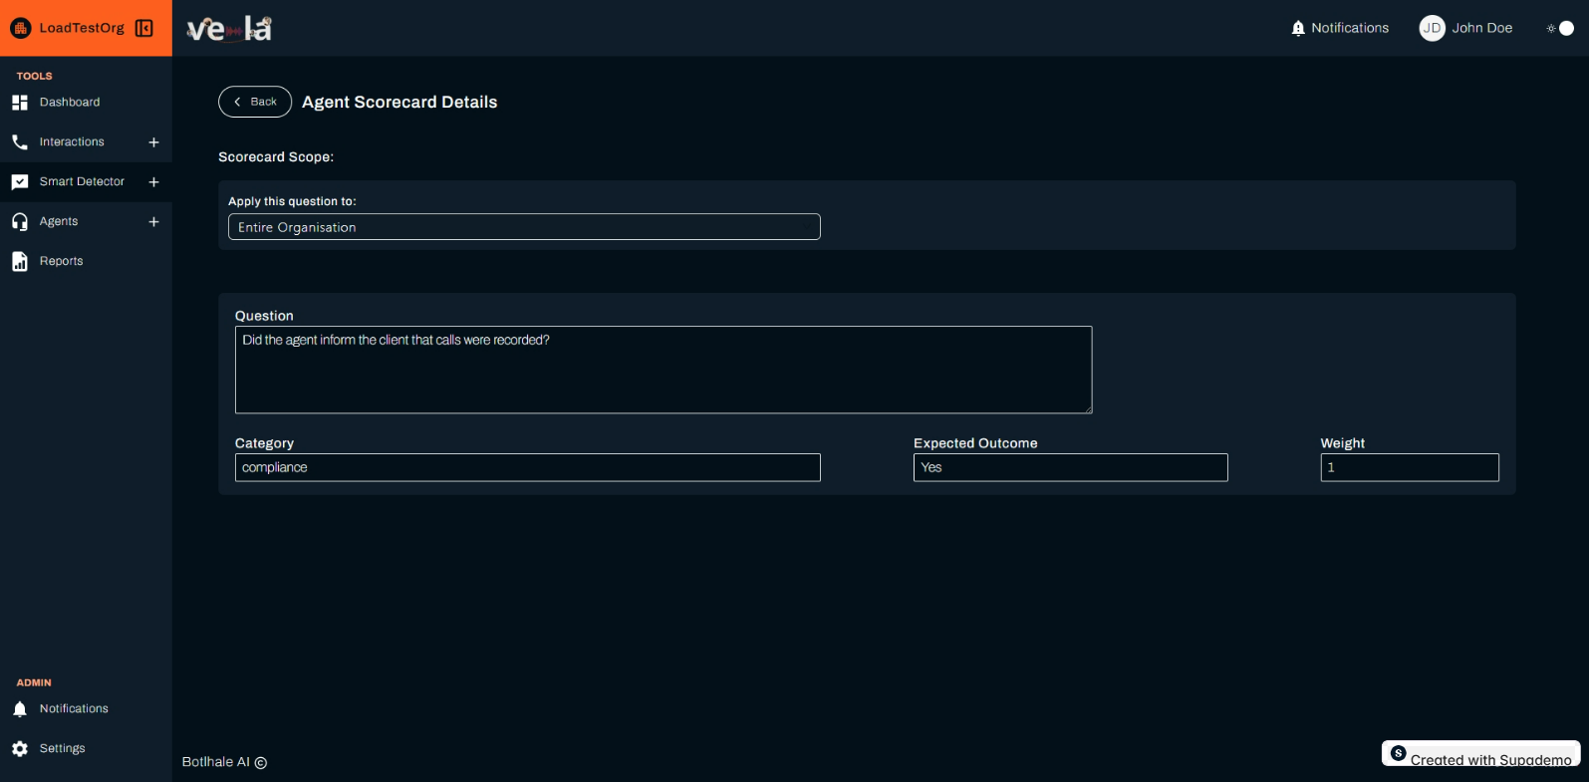Click the LoadTestOrg organisation name
The height and width of the screenshot is (782, 1589).
click(82, 28)
